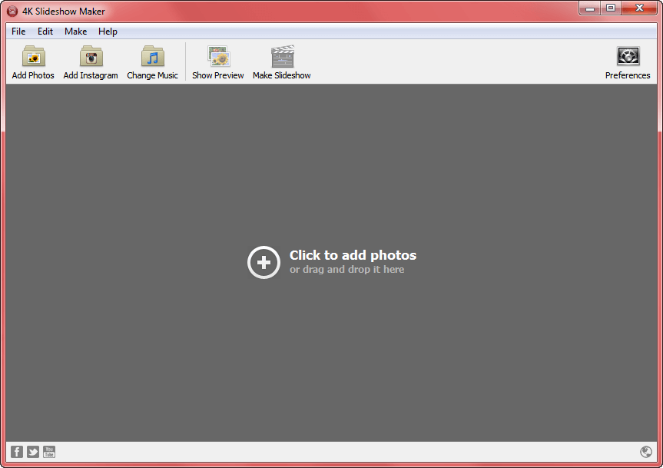
Task: Open the Edit menu
Action: (45, 32)
